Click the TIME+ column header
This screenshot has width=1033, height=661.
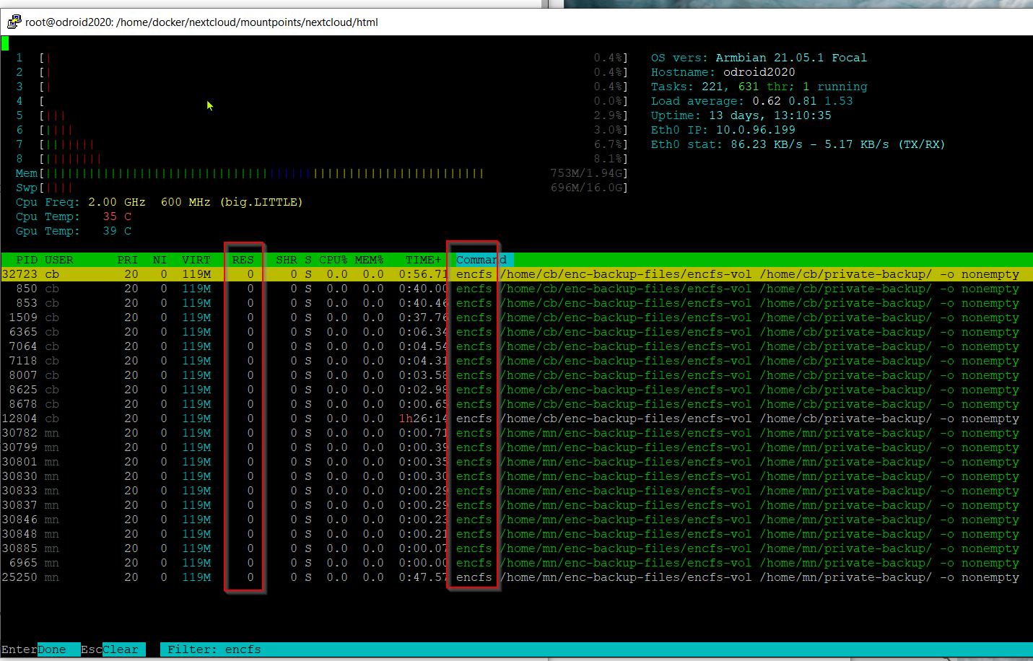(424, 260)
